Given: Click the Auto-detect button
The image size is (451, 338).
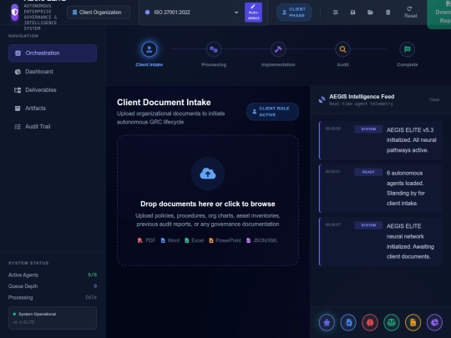Looking at the screenshot, I should (253, 13).
